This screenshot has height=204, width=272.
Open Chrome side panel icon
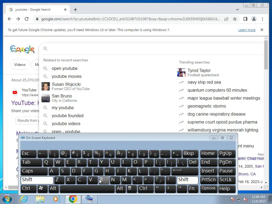(x=245, y=19)
